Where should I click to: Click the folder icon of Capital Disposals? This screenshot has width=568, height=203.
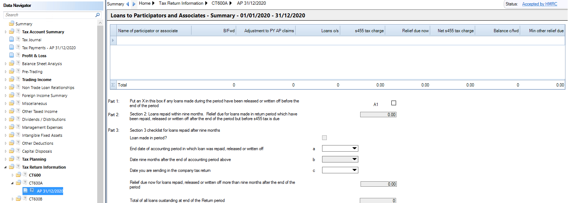coord(12,151)
